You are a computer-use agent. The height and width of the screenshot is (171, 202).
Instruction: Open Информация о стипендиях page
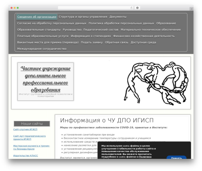[x=91, y=36]
